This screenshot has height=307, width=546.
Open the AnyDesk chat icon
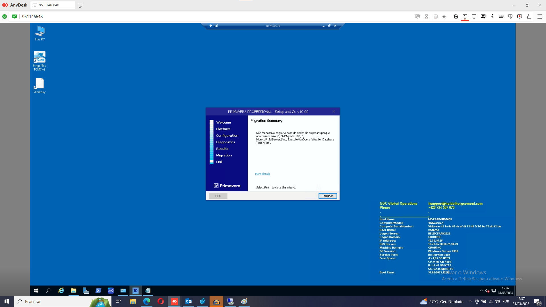tap(483, 16)
